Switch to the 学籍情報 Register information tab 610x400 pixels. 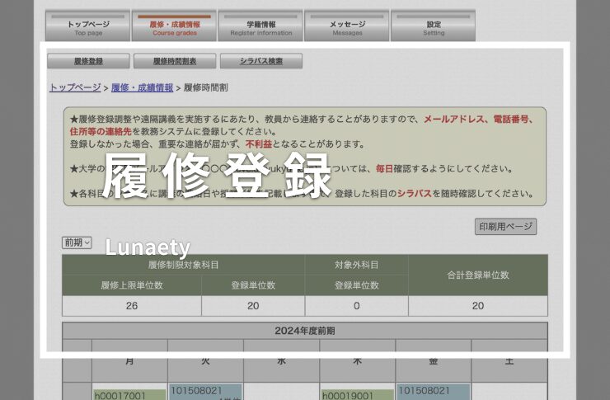pyautogui.click(x=260, y=26)
